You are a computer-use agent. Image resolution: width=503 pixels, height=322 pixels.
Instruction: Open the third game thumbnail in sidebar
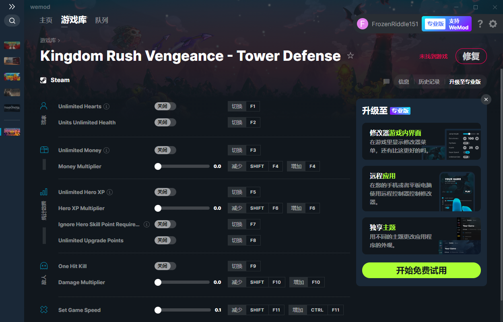pos(12,76)
